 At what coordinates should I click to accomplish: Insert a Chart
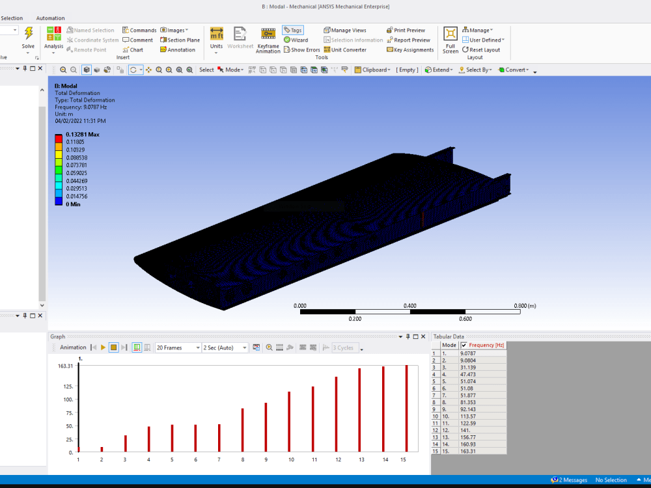(133, 50)
